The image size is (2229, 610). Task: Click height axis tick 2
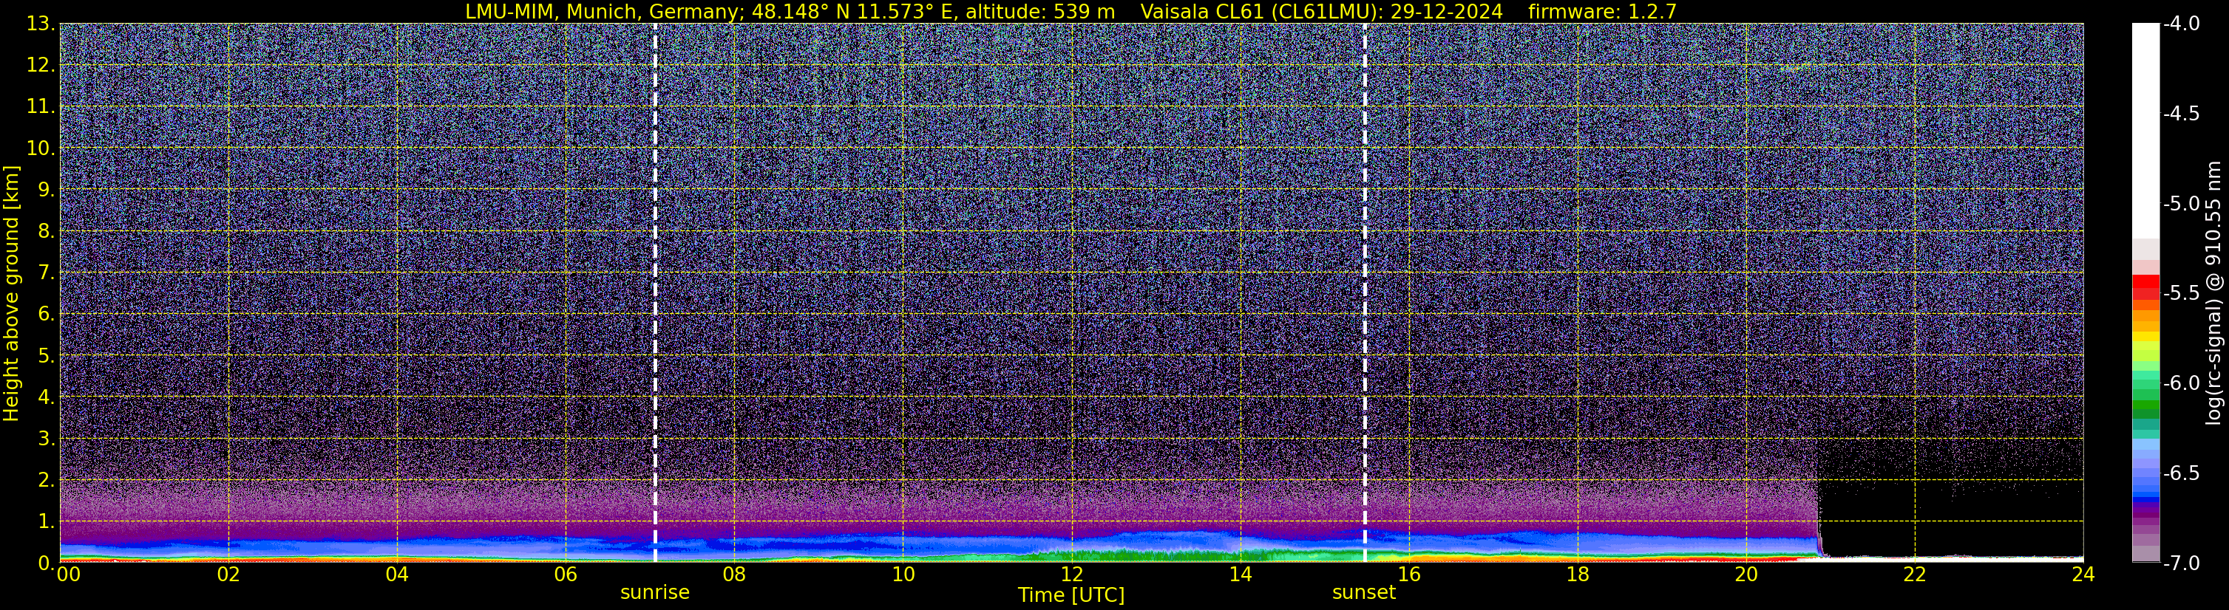[47, 481]
